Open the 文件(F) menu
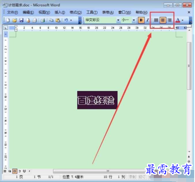195x182 pixels. coord(13,13)
